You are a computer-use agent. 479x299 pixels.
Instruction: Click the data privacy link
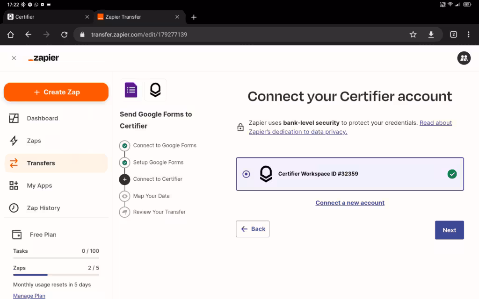350,127
